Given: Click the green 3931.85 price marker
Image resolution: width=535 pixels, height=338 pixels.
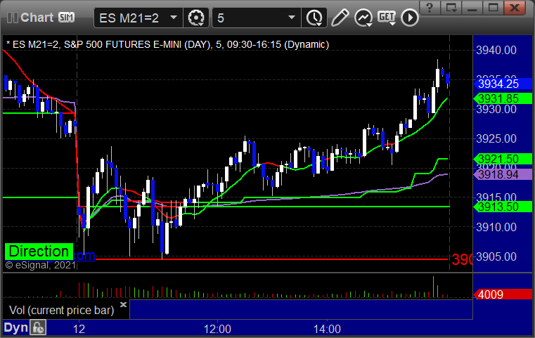Looking at the screenshot, I should pos(503,98).
